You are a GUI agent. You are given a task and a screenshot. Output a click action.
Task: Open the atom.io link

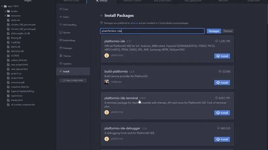(134, 23)
